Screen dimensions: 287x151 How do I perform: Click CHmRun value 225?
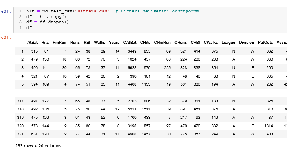(x=167, y=68)
